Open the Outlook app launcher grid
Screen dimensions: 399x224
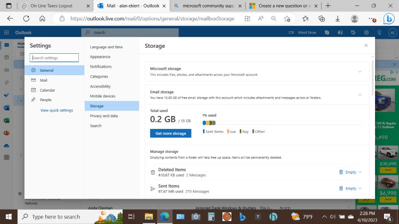(x=6, y=32)
